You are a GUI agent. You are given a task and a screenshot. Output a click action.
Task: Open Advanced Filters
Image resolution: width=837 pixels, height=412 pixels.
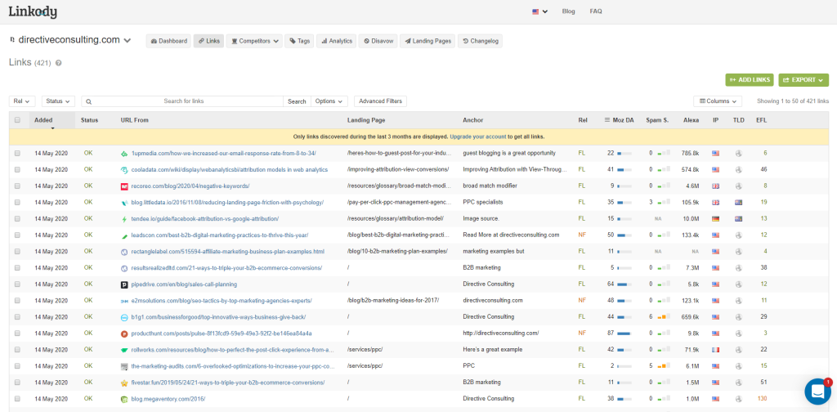[x=381, y=101]
